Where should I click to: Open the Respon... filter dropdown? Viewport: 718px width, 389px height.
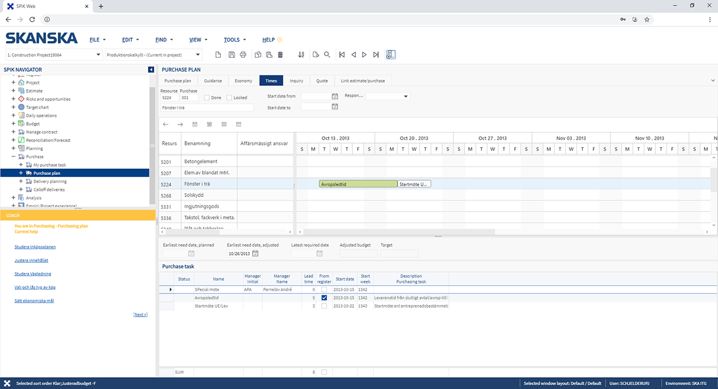tap(406, 97)
